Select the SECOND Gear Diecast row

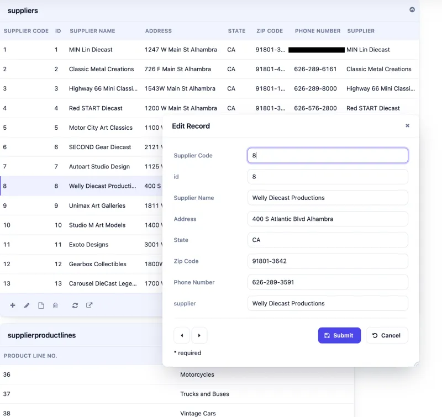coord(81,147)
